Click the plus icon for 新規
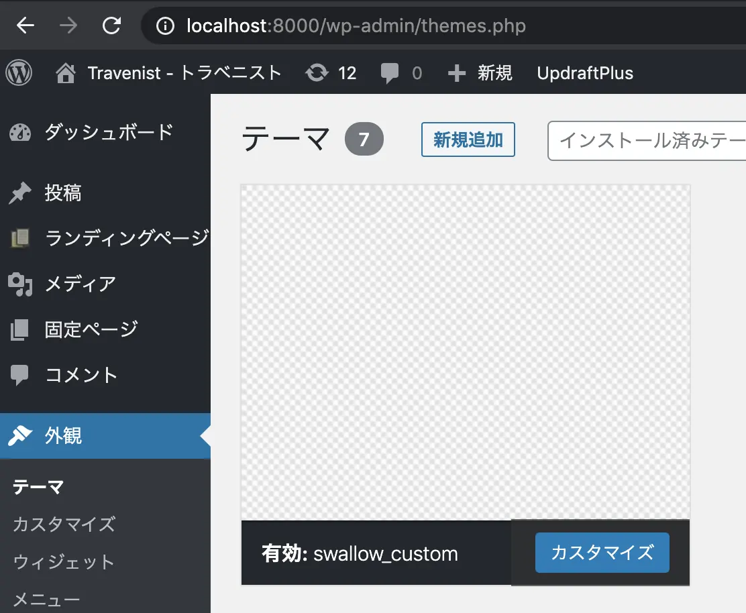746x613 pixels. [457, 73]
